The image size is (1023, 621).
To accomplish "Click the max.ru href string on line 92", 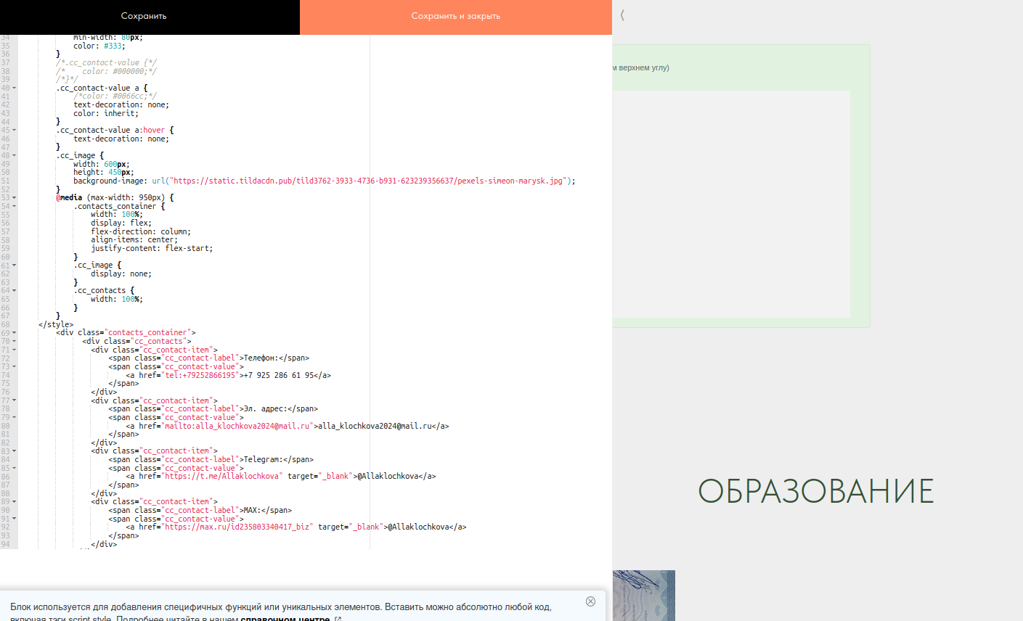I will (237, 527).
